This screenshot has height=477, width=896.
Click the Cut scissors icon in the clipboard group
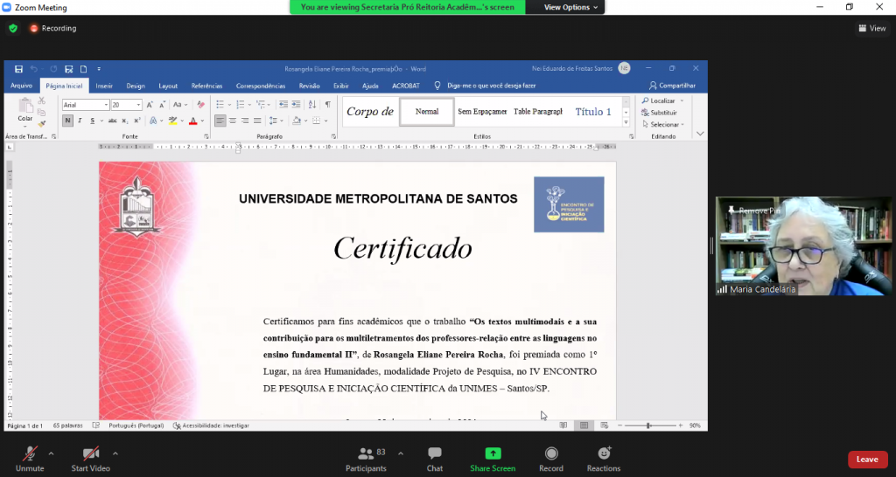click(x=42, y=101)
